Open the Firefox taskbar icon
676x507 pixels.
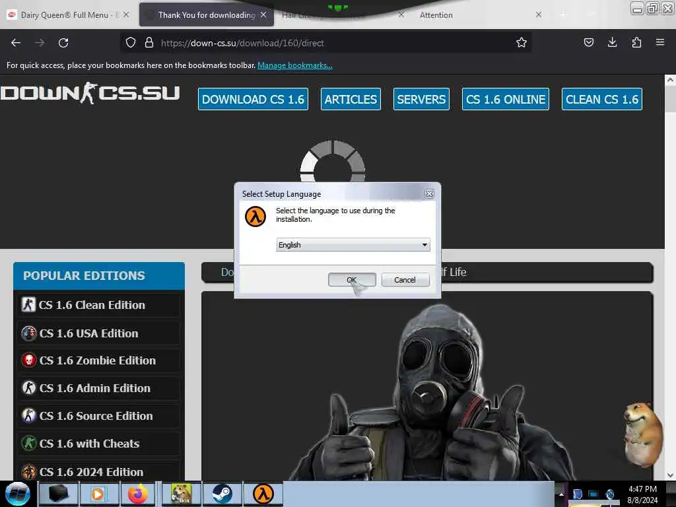[137, 494]
